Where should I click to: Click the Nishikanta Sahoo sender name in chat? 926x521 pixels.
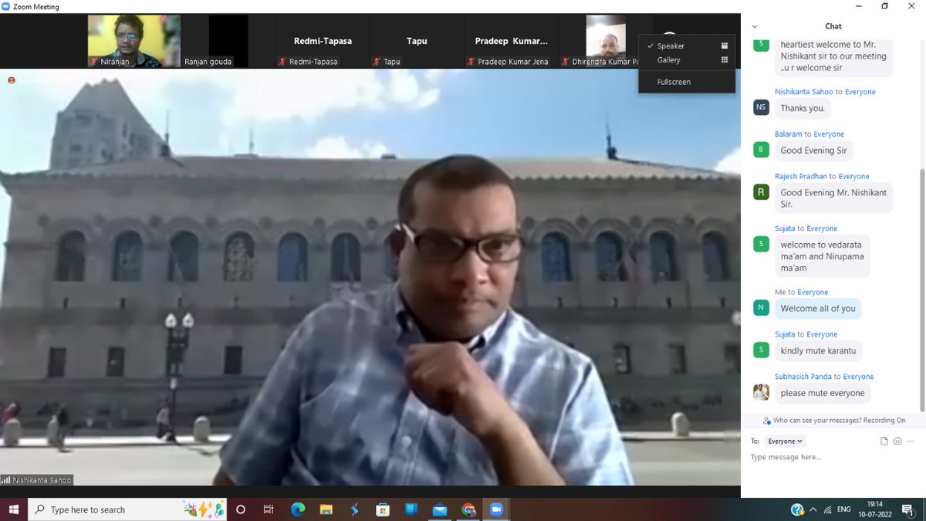[x=804, y=91]
